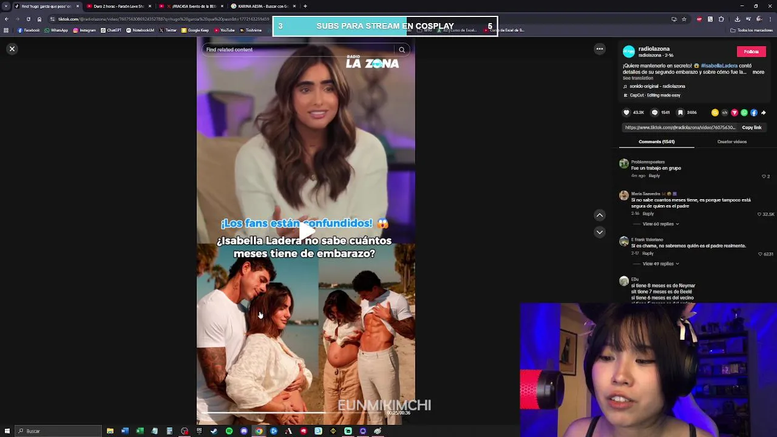Open the #IsabellaLadera hashtag link
The image size is (777, 437).
click(x=719, y=66)
